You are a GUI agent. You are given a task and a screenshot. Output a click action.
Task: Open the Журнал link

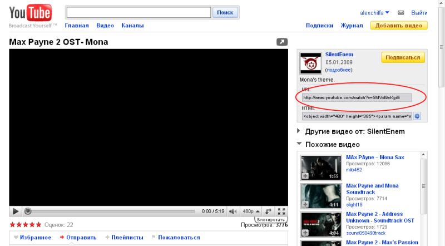352,26
